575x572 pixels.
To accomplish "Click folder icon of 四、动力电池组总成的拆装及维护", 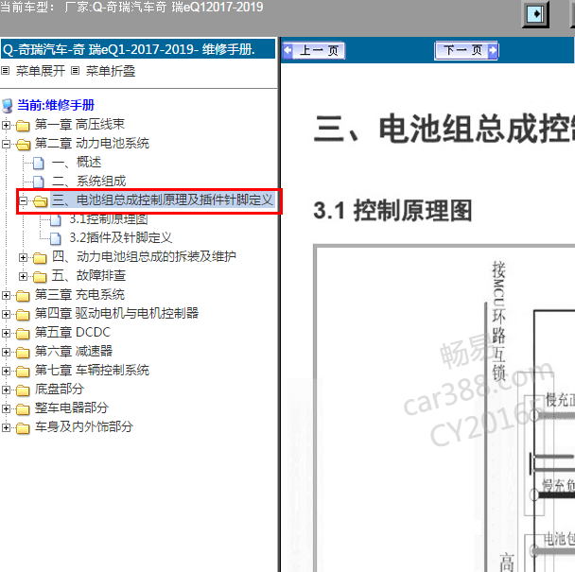I will pos(40,258).
